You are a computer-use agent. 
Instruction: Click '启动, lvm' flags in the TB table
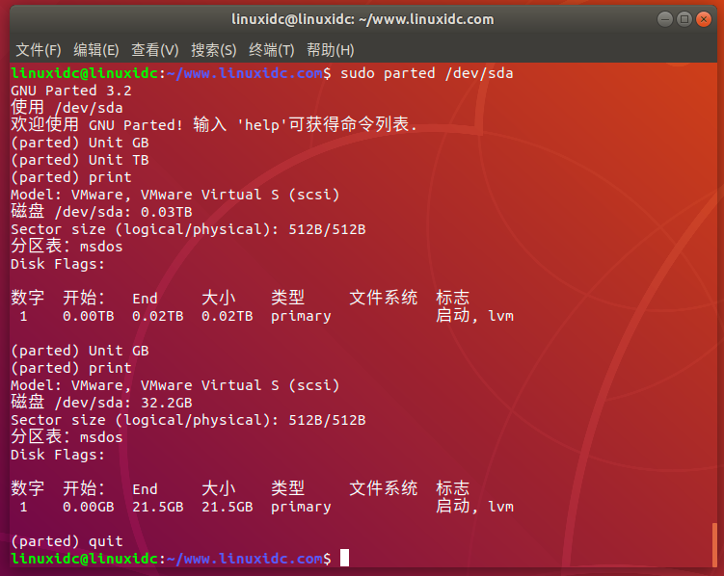coord(474,316)
